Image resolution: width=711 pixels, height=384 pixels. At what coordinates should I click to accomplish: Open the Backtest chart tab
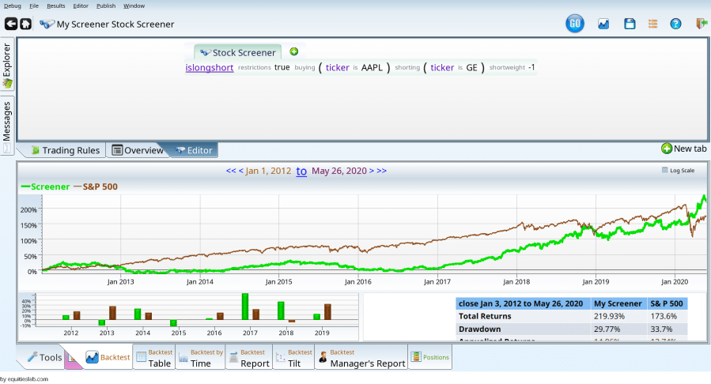coord(108,357)
